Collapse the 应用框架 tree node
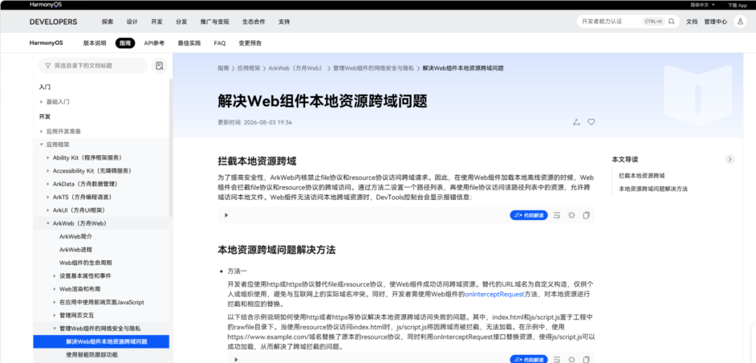756x363 pixels. (x=41, y=144)
